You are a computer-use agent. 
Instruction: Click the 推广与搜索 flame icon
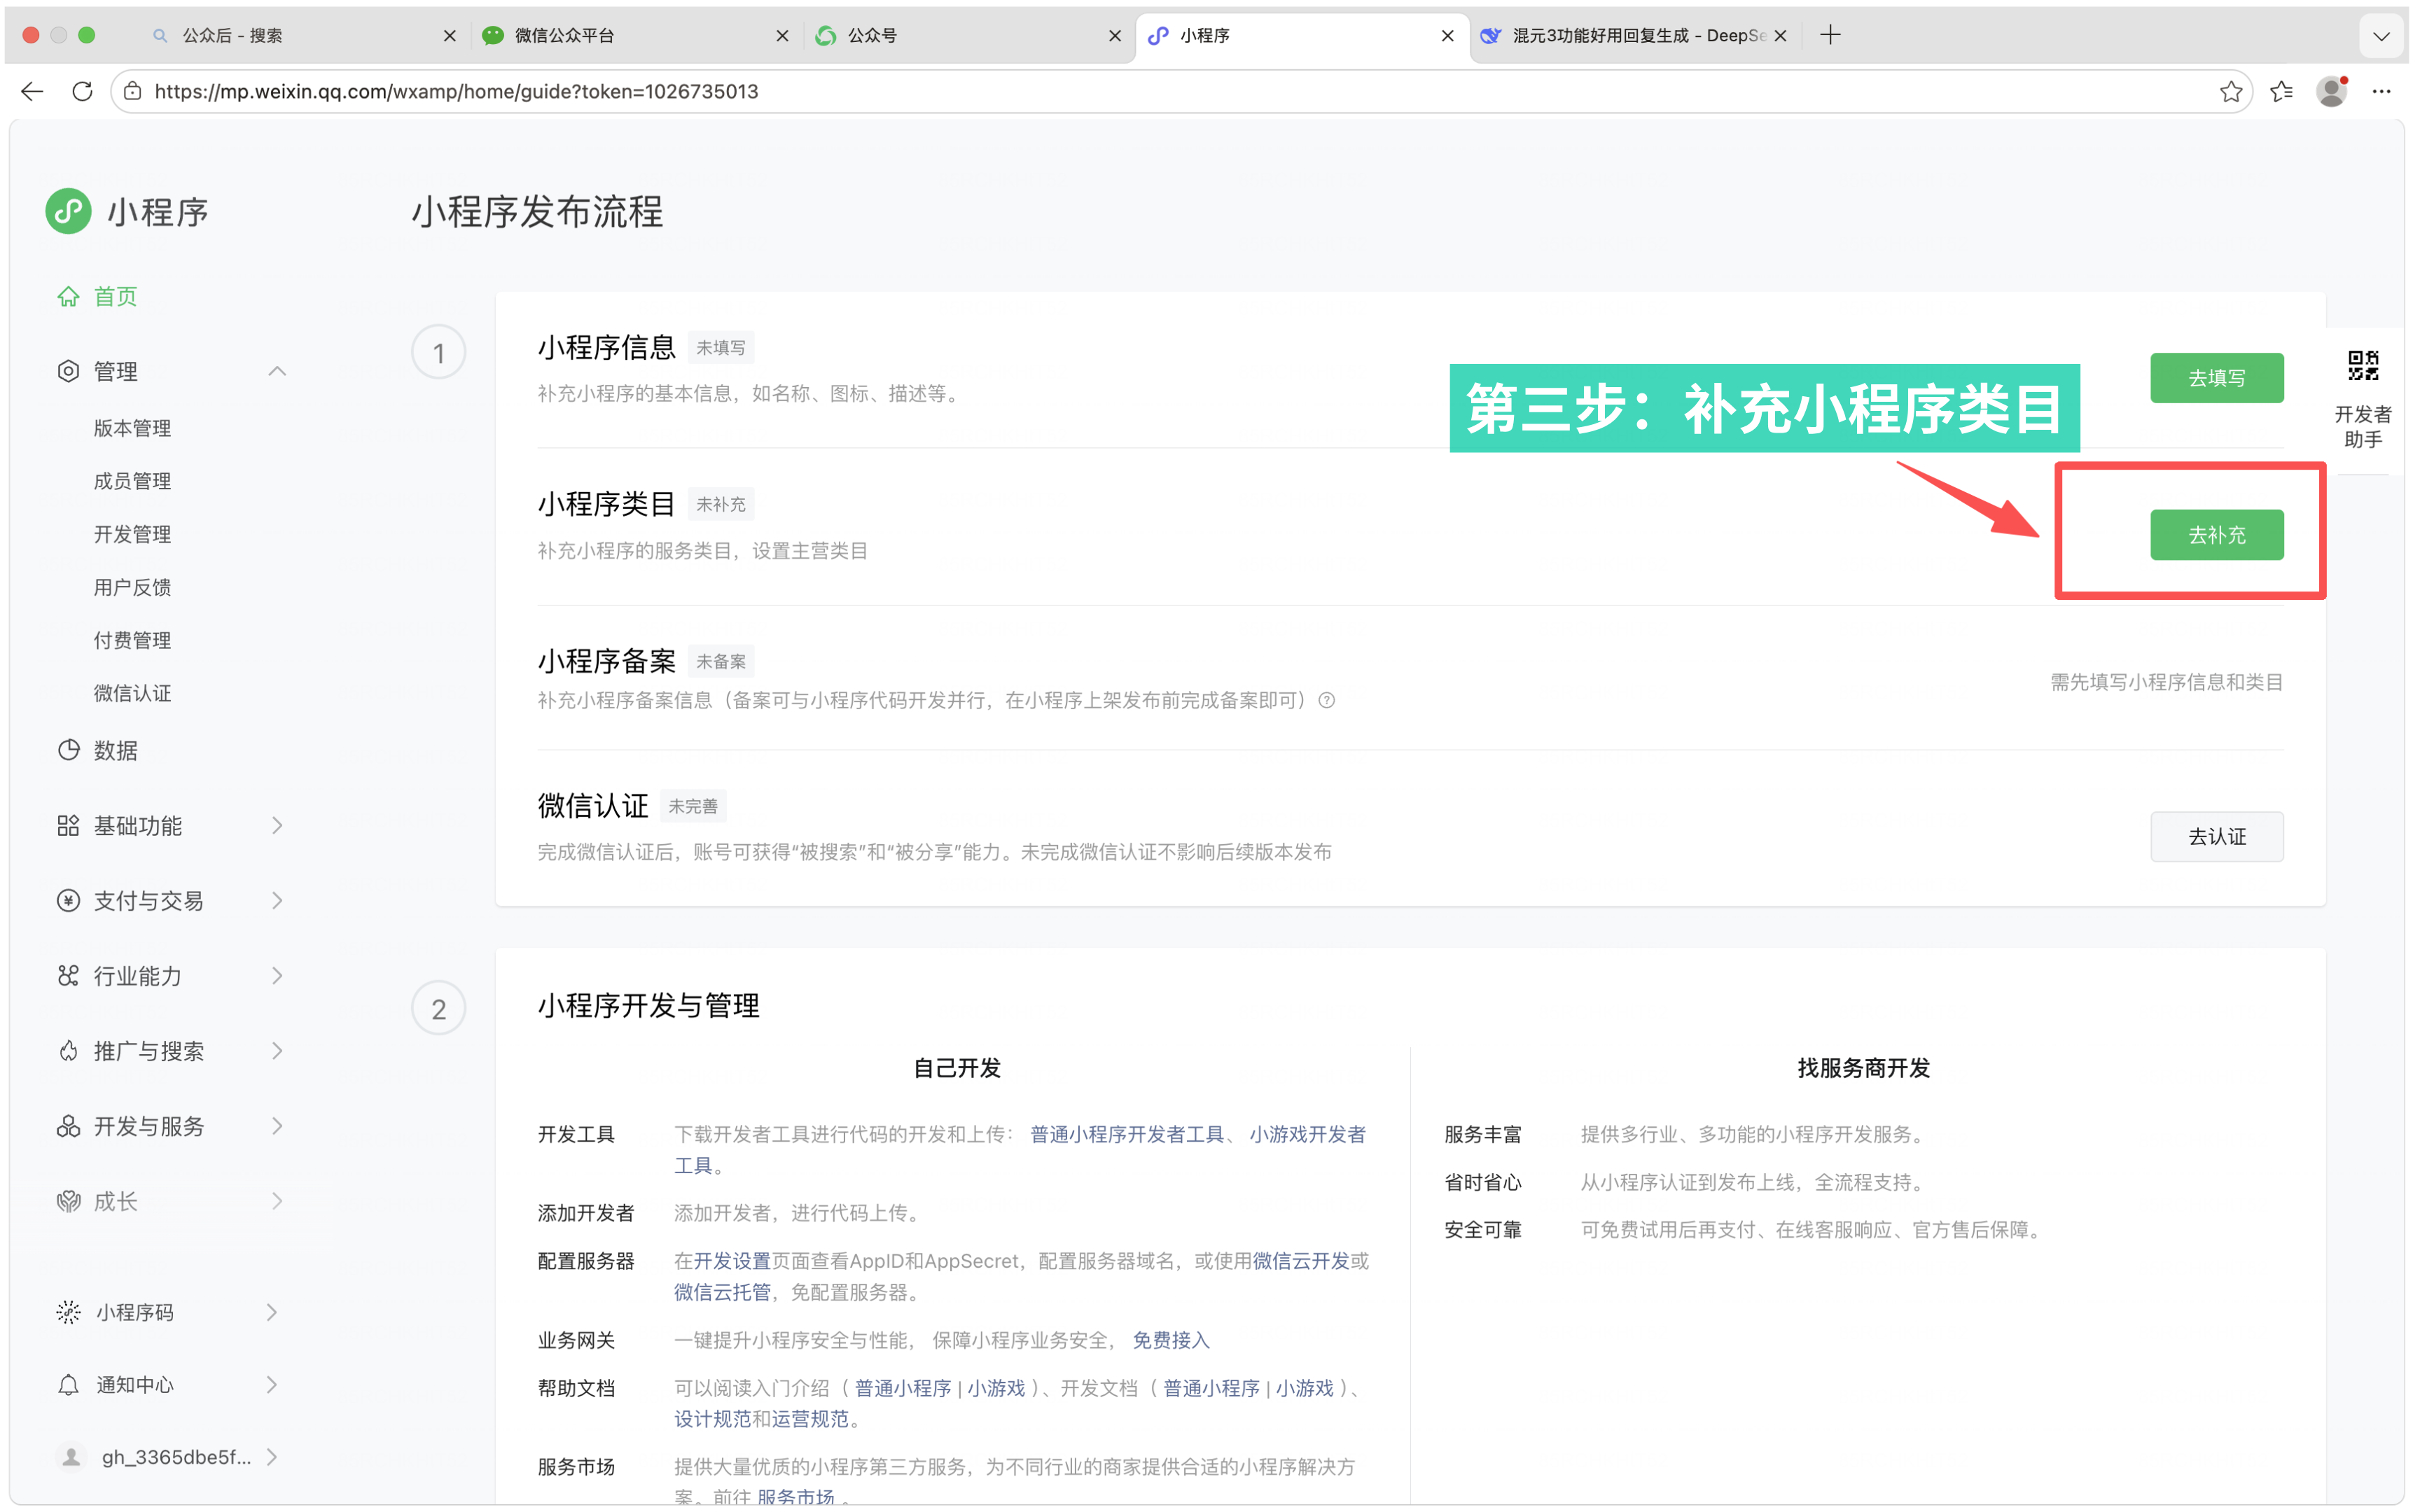[x=68, y=1050]
